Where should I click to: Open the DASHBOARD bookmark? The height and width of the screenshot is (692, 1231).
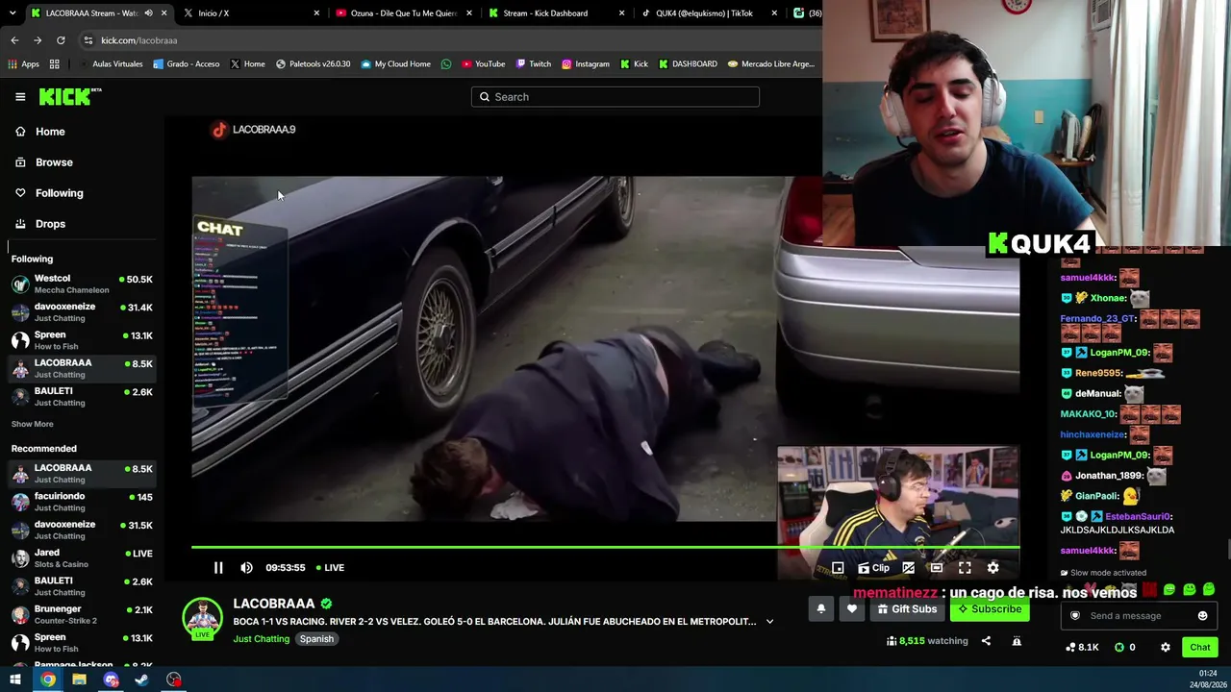(x=688, y=64)
